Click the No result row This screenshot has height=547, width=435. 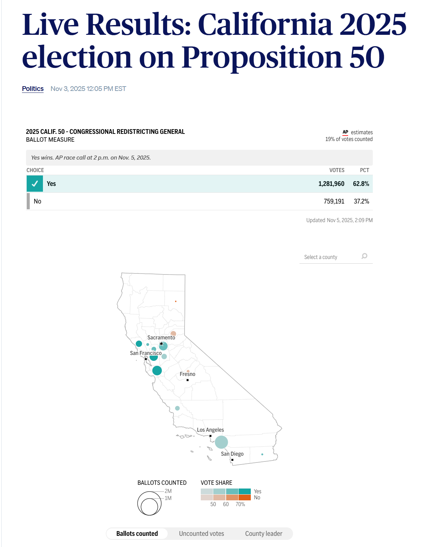(x=199, y=201)
